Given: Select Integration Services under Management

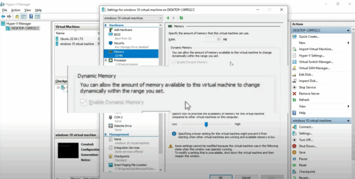Looking at the screenshot, I should click(127, 148).
